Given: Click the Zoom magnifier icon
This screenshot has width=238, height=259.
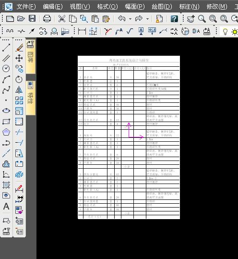Looking at the screenshot, I should [202, 19].
